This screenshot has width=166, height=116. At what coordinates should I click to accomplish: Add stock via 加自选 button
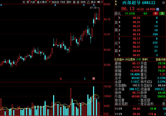coord(55,2)
